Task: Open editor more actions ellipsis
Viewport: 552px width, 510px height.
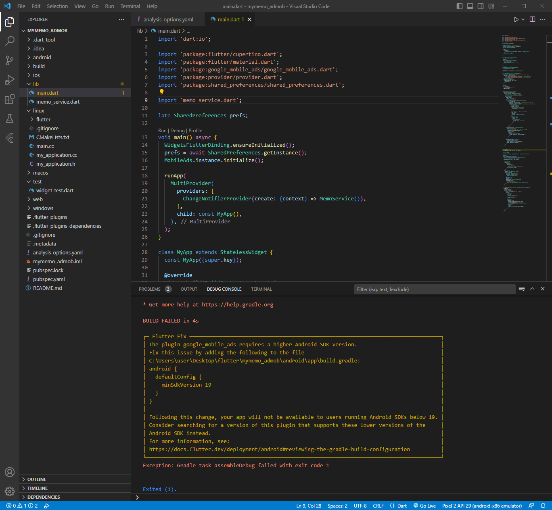Action: tap(543, 19)
